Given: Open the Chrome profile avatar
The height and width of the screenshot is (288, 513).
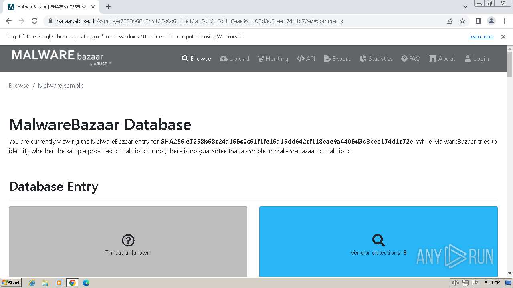Looking at the screenshot, I should click(491, 21).
